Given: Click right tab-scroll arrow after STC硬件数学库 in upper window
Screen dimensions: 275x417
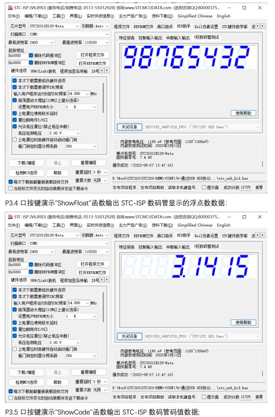Looking at the screenshot, I should 263,26.
